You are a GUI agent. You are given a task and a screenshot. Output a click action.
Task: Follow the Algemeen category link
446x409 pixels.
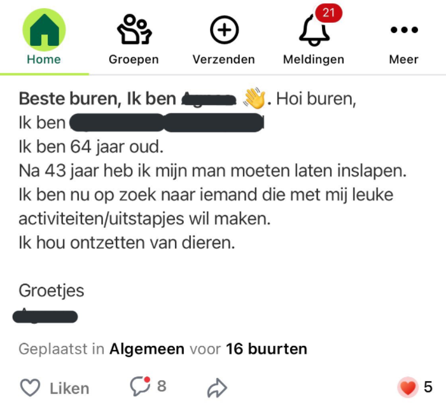[147, 349]
